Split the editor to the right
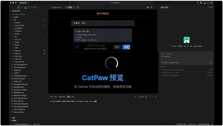This screenshot has width=223, height=126. [x=151, y=7]
